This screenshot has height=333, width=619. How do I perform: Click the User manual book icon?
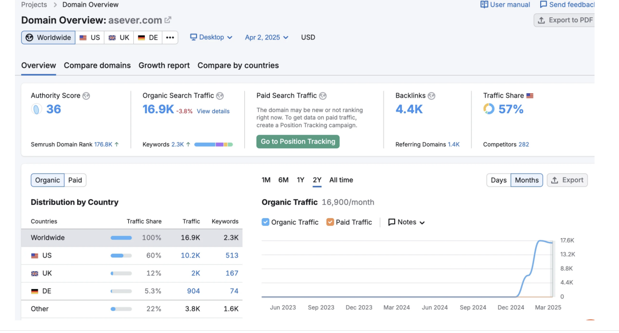[x=484, y=5]
